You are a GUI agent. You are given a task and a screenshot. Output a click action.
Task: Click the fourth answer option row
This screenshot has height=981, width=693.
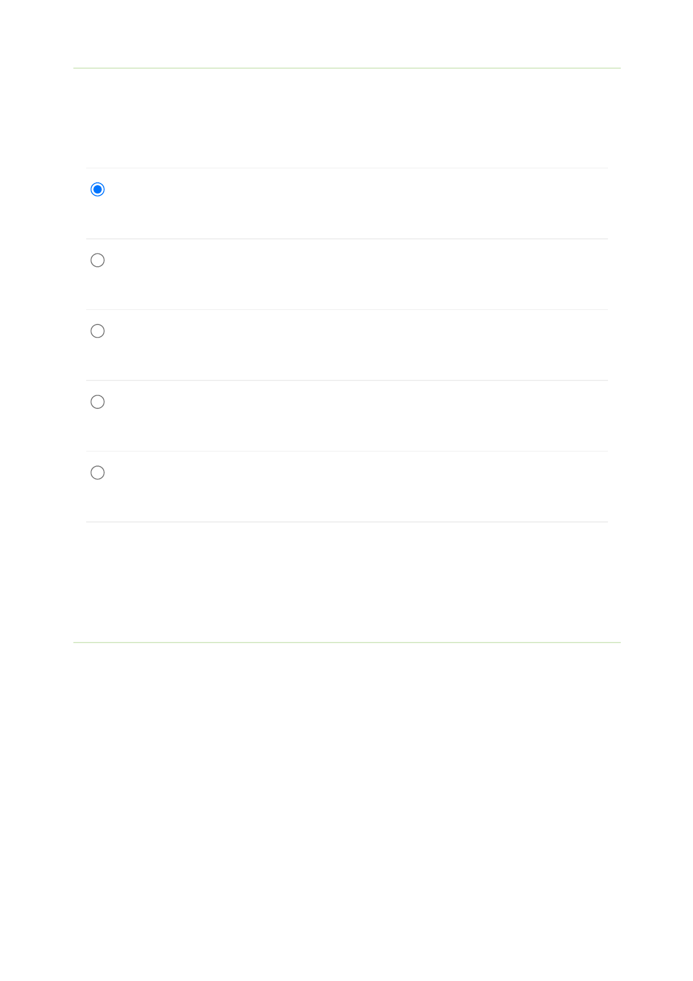tap(346, 416)
